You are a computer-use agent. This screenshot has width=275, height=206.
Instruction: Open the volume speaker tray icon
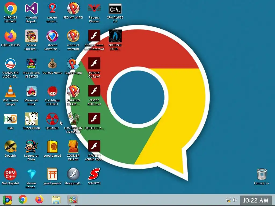click(x=235, y=200)
